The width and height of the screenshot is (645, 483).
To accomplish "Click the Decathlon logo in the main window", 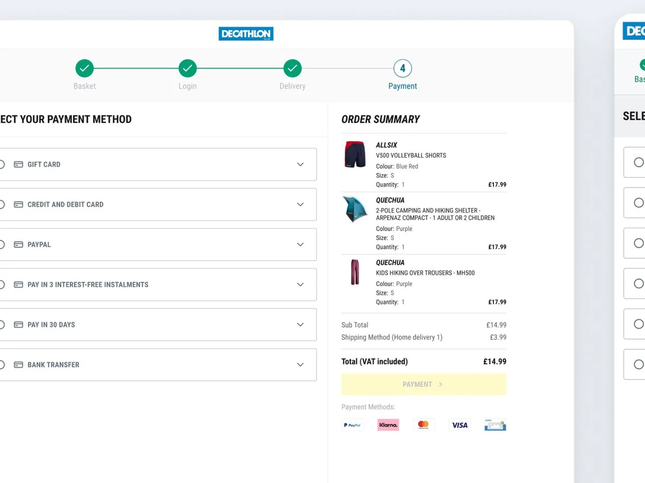I will (246, 34).
